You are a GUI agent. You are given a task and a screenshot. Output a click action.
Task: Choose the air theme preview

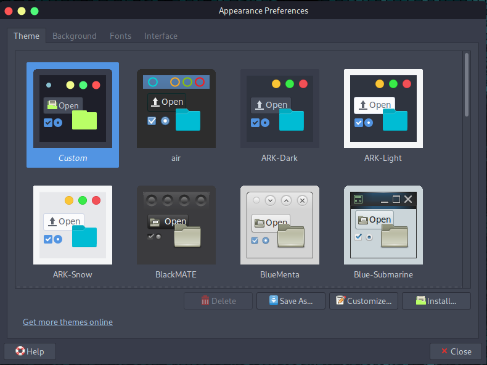click(x=176, y=109)
